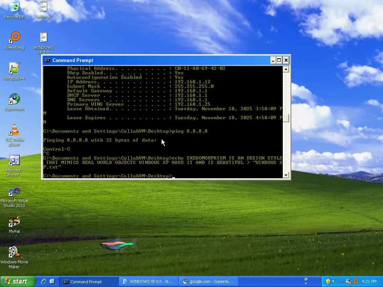This screenshot has width=383, height=287.
Task: Select the VLC media player shortcut
Action: point(14,135)
